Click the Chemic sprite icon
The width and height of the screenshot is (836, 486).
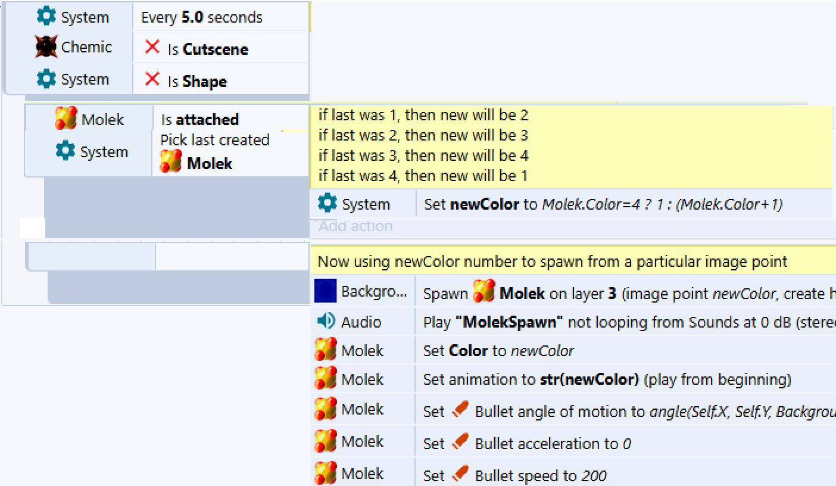click(x=46, y=47)
